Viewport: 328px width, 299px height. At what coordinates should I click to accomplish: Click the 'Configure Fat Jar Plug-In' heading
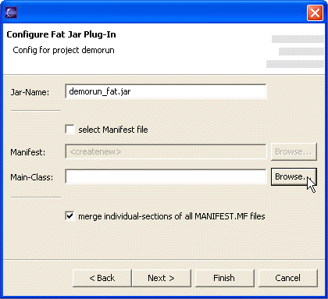(x=61, y=34)
